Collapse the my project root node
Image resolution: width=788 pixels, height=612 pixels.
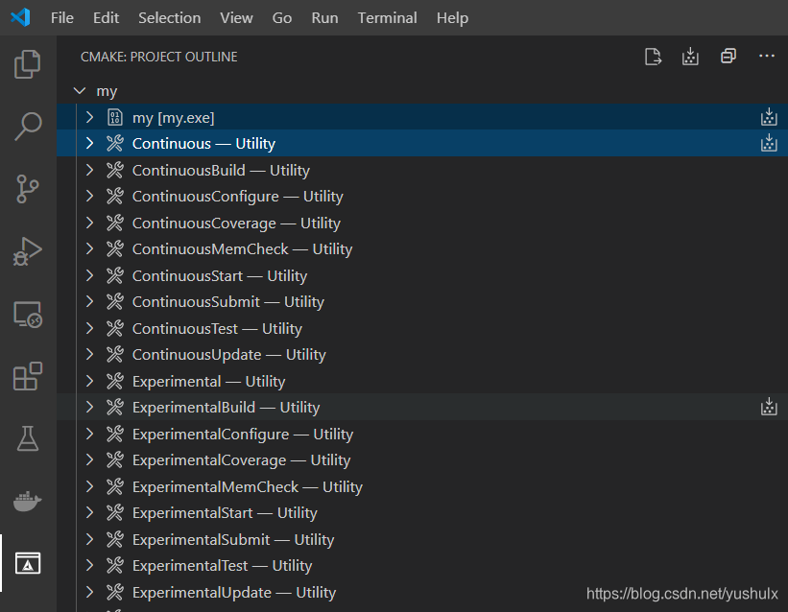(x=80, y=91)
